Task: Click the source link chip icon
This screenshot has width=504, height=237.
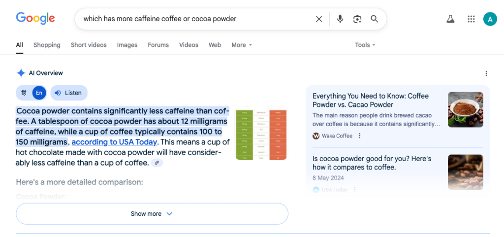Action: pyautogui.click(x=157, y=163)
